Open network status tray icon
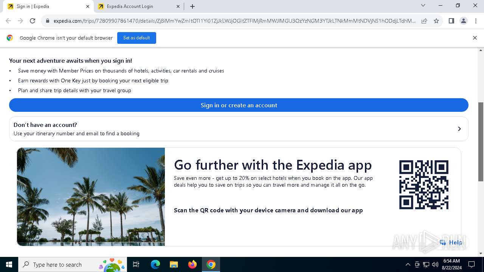This screenshot has height=272, width=484. 426,264
